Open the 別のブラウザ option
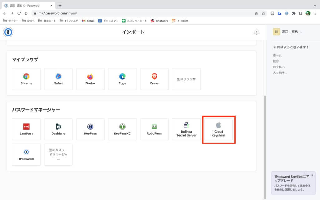 (x=186, y=79)
